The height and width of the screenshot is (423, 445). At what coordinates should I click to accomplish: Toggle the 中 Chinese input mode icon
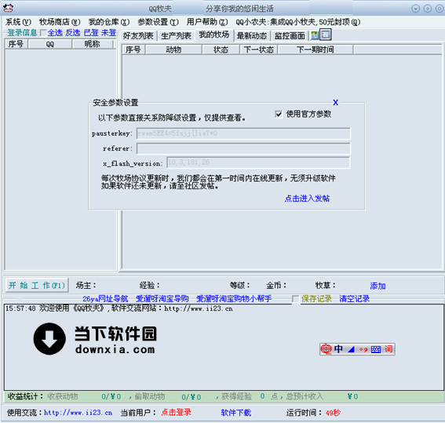pyautogui.click(x=338, y=349)
